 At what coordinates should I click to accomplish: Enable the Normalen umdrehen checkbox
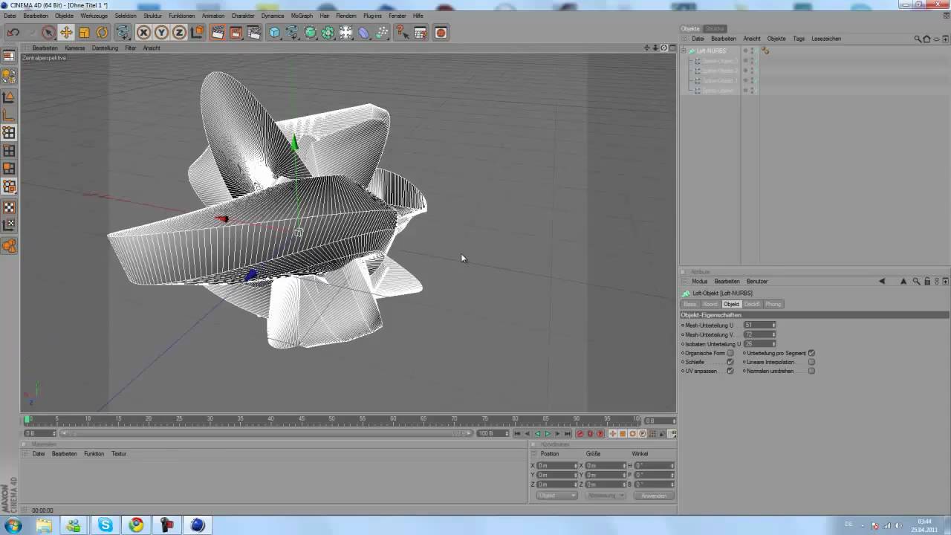pyautogui.click(x=811, y=371)
